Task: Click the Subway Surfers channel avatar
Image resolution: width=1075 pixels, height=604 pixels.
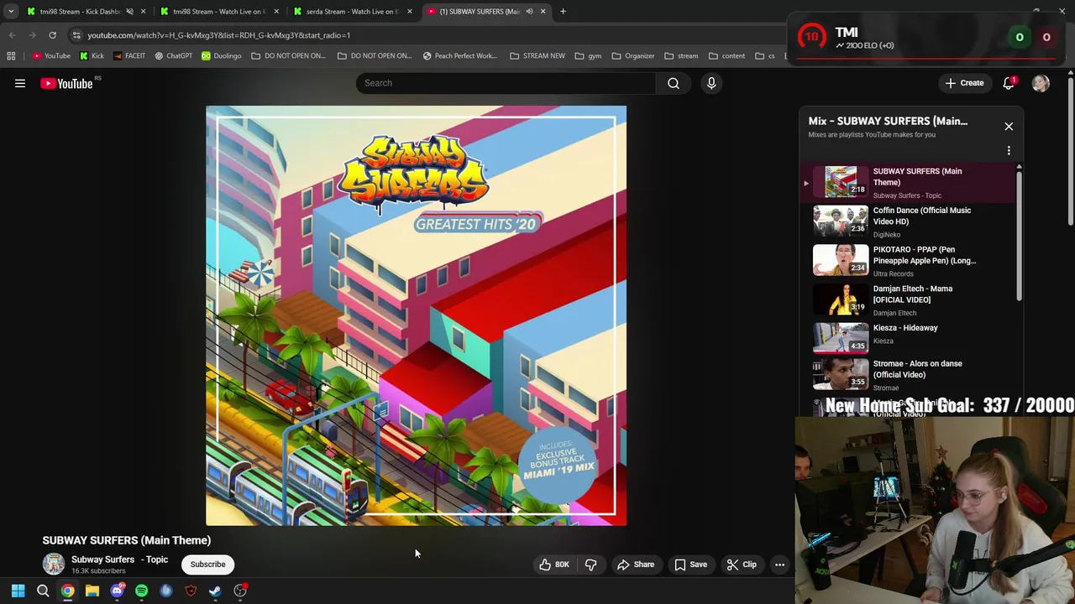Action: [x=54, y=565]
